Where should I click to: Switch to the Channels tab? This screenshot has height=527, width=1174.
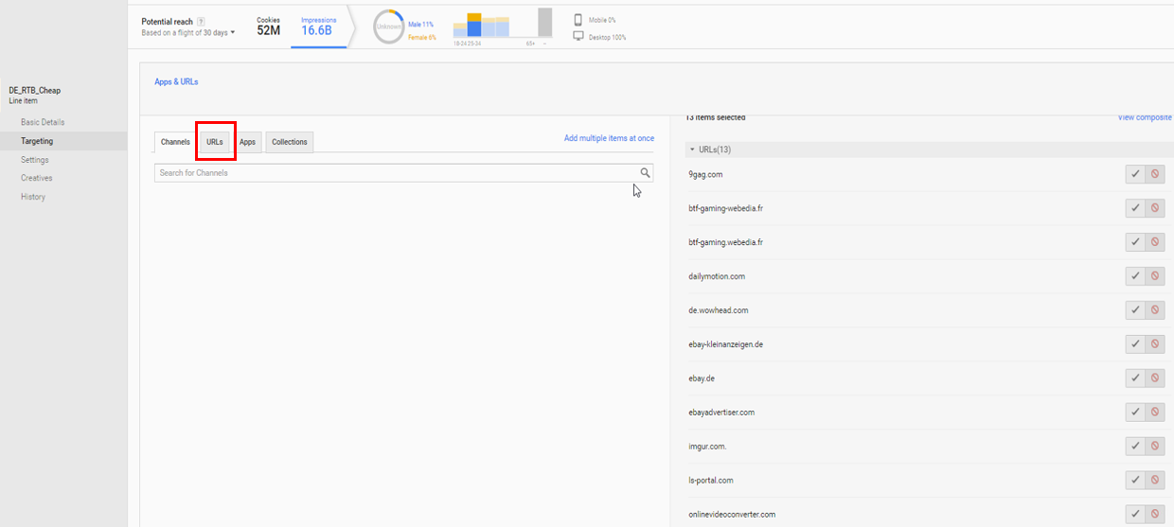click(175, 142)
